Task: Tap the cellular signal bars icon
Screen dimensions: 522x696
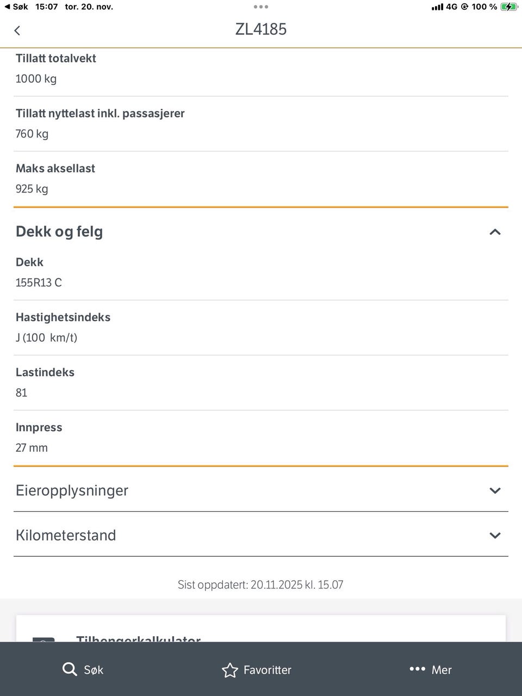Action: [x=437, y=7]
